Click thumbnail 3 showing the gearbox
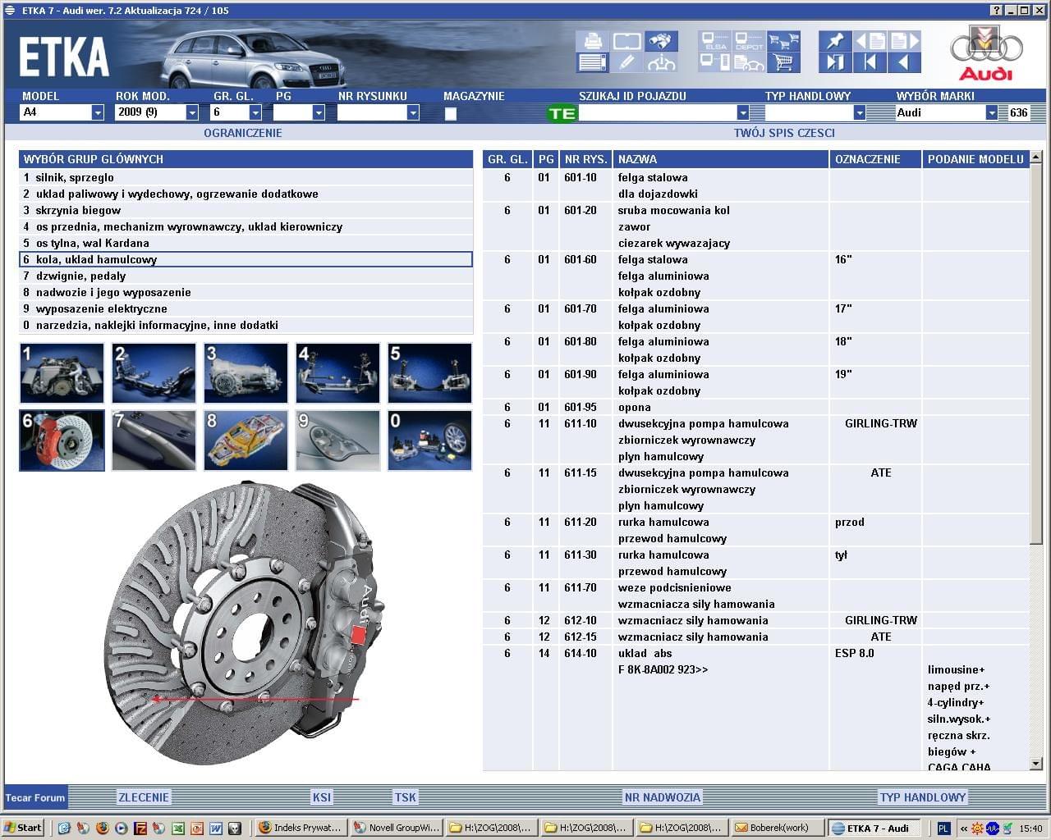The height and width of the screenshot is (840, 1051). coord(246,373)
